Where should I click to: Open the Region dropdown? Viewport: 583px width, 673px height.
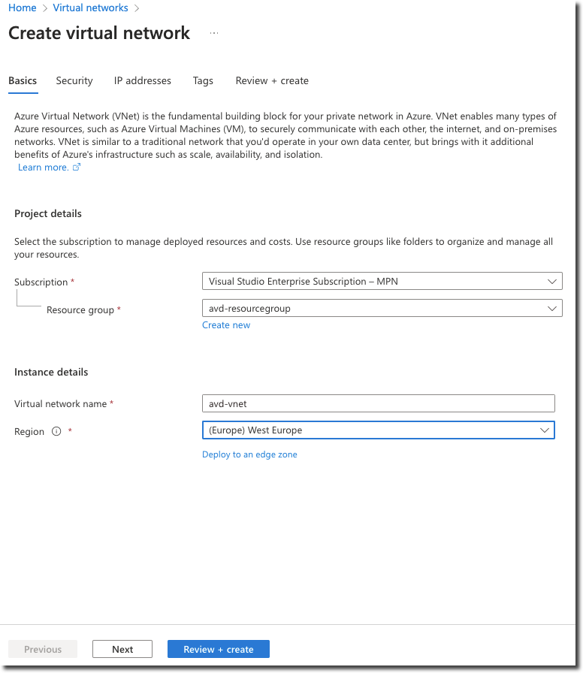click(378, 430)
